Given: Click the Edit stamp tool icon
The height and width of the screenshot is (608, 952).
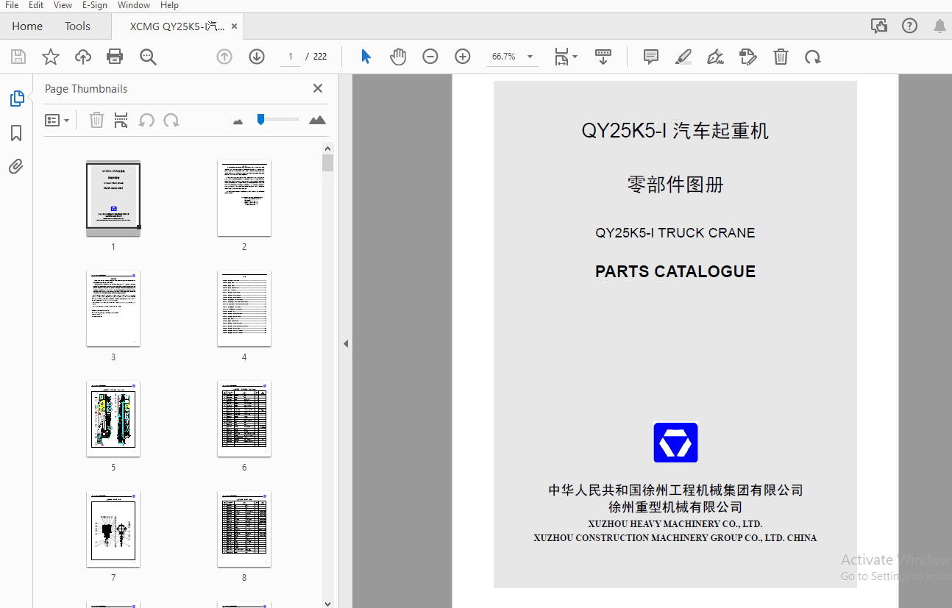Looking at the screenshot, I should [748, 57].
